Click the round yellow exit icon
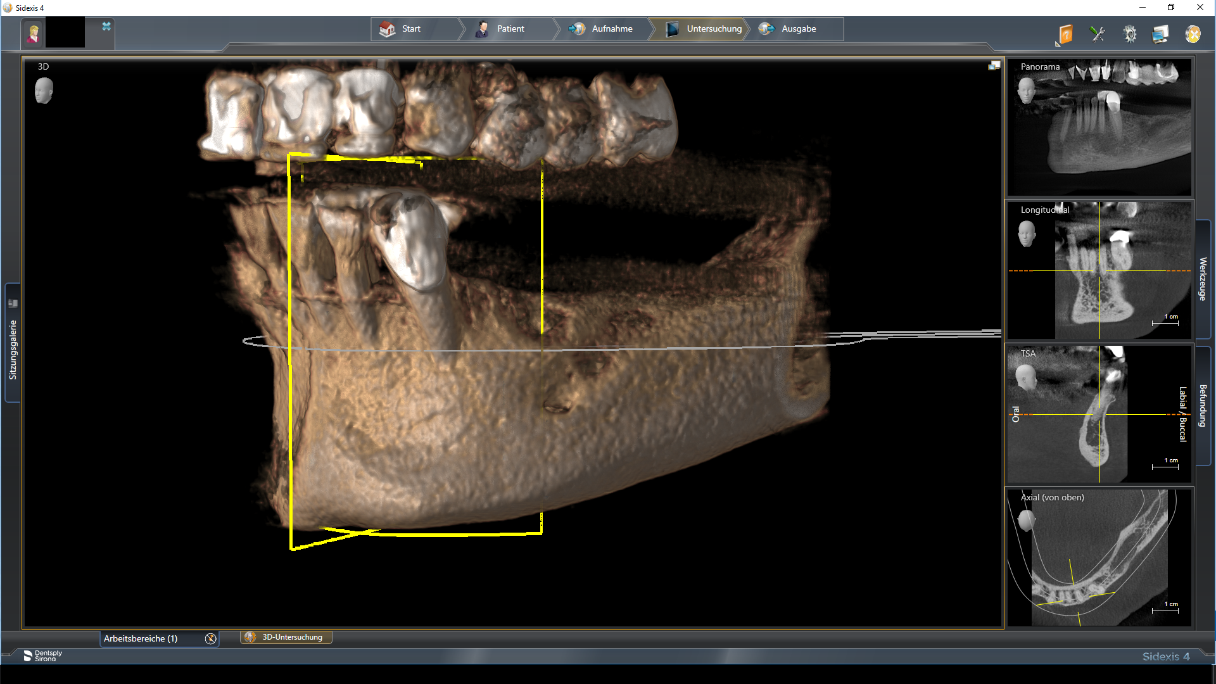 1193,34
